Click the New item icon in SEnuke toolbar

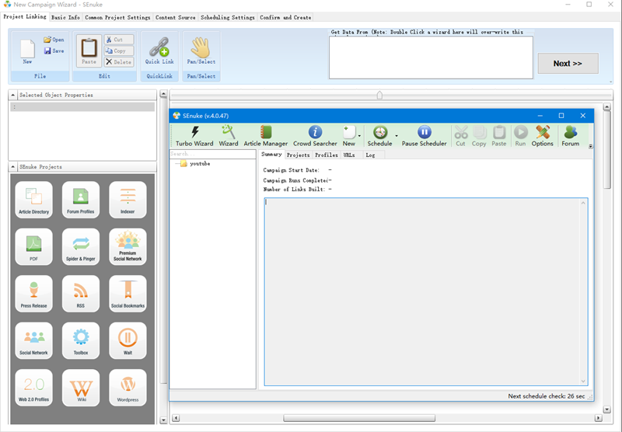349,136
